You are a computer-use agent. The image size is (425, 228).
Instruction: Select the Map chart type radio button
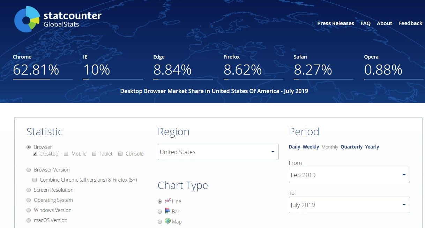pos(160,222)
